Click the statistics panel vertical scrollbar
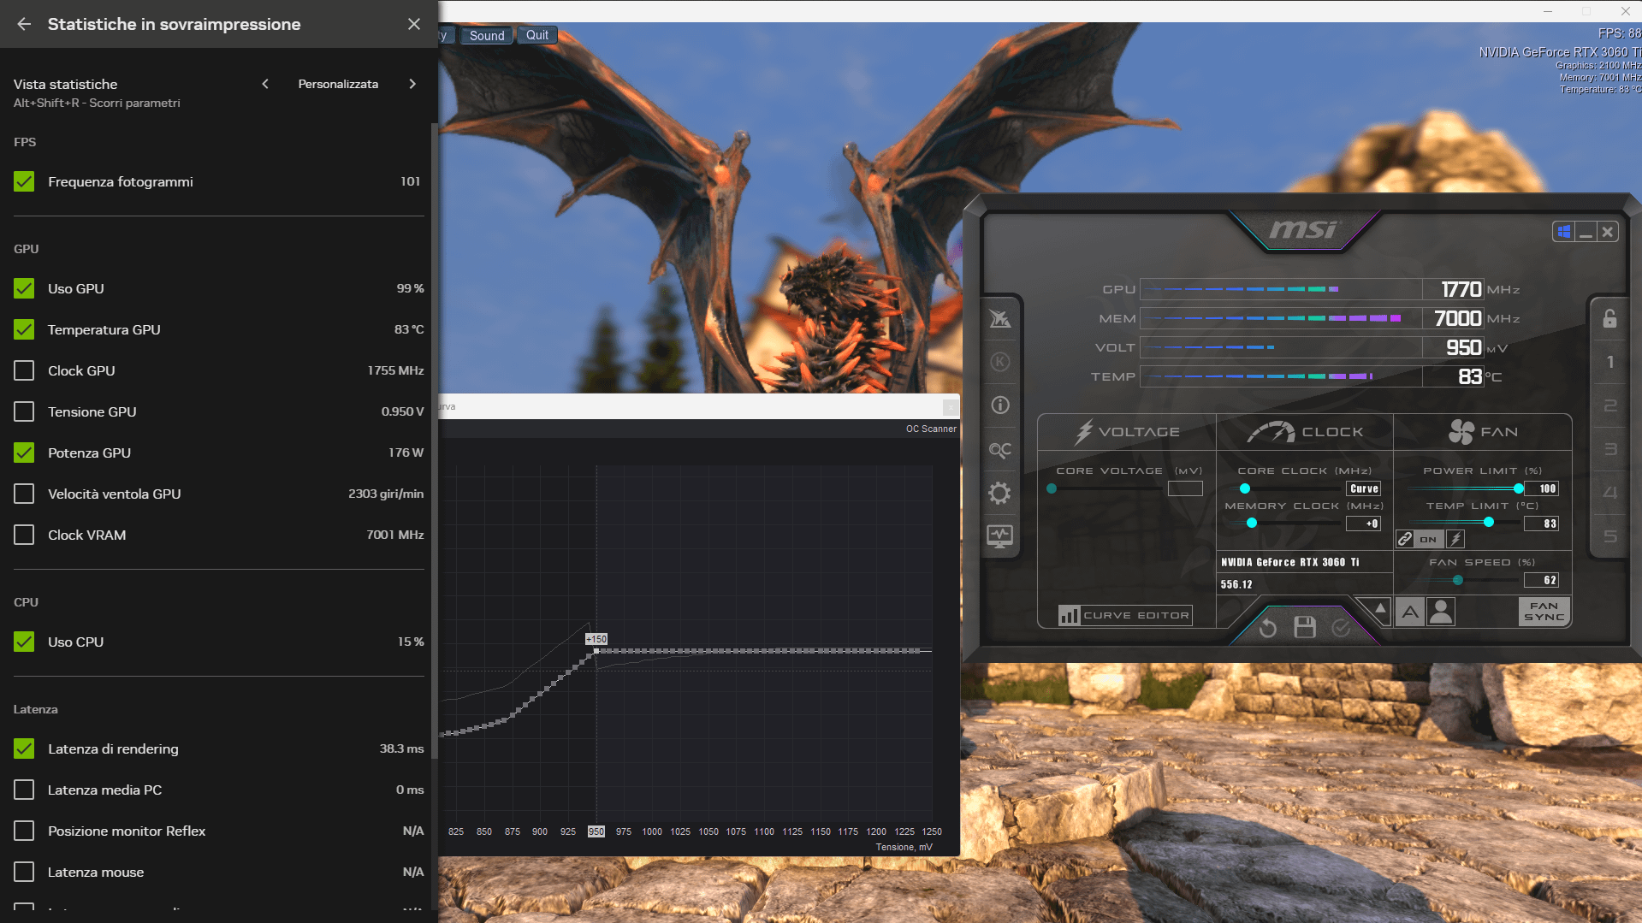1642x923 pixels. tap(434, 441)
